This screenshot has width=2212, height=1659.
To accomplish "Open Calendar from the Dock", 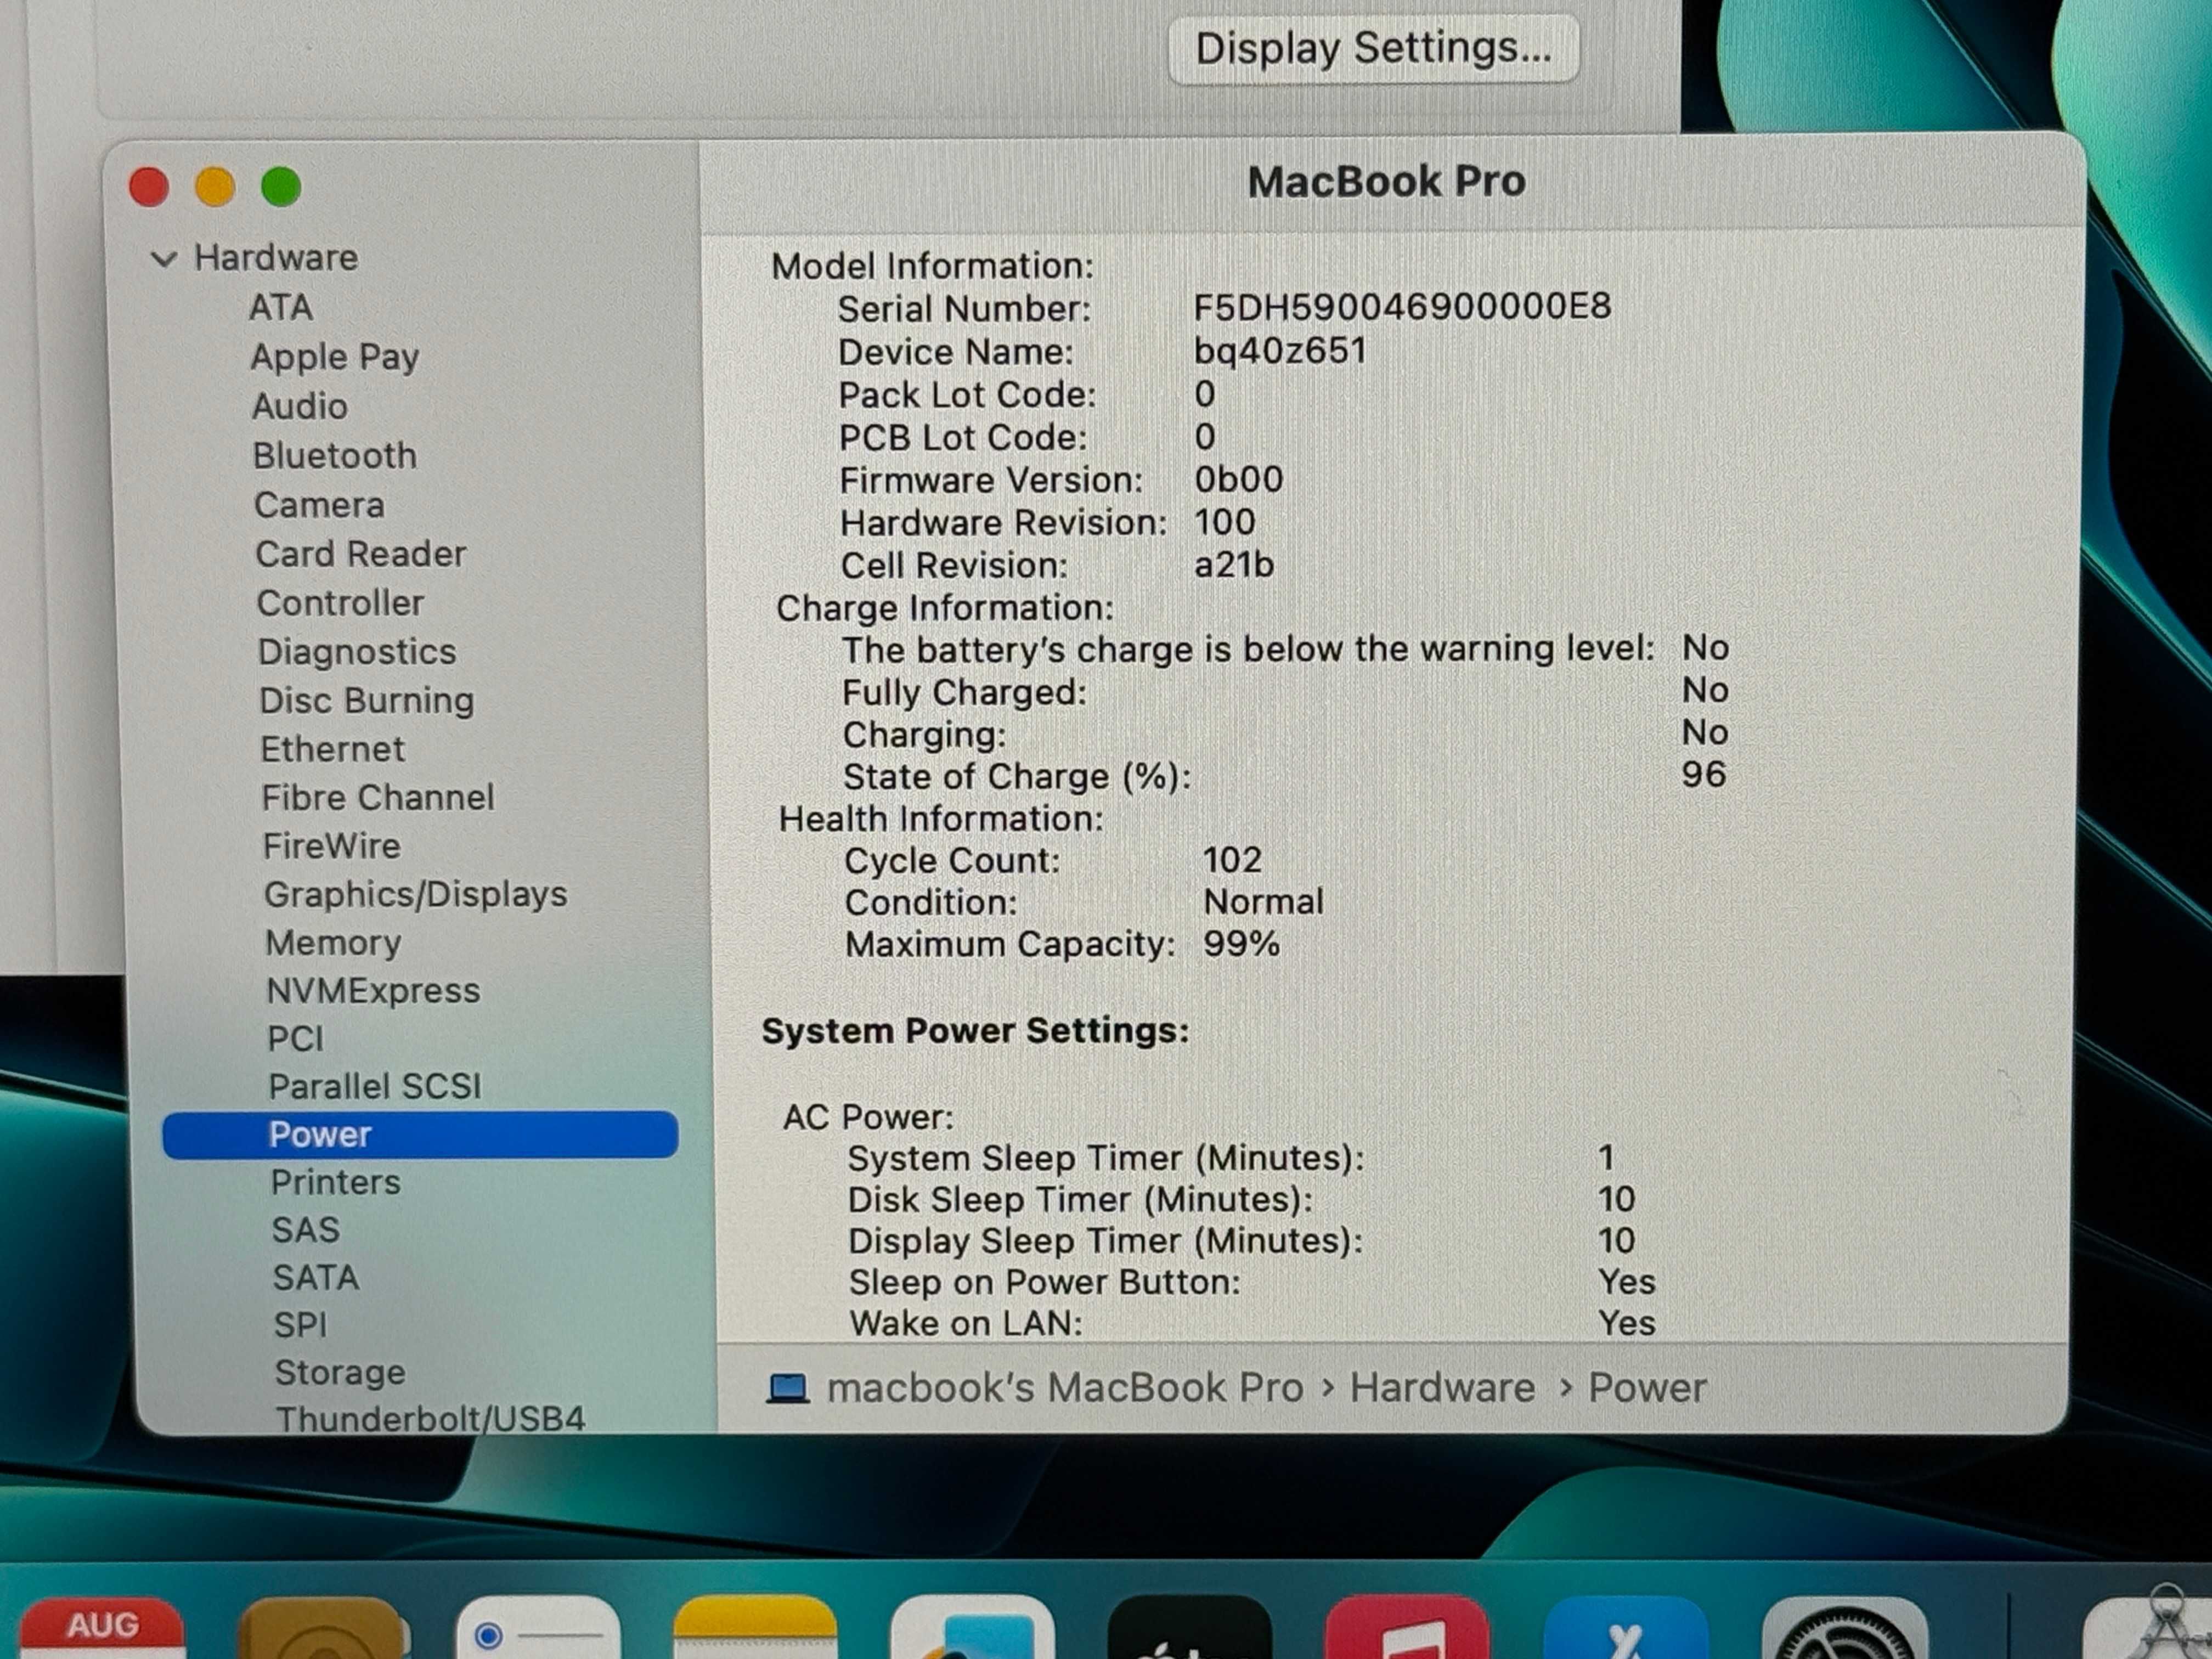I will tap(102, 1628).
